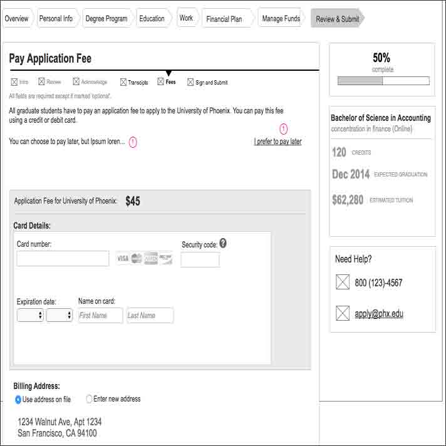Choose Use address on file option

tap(18, 400)
